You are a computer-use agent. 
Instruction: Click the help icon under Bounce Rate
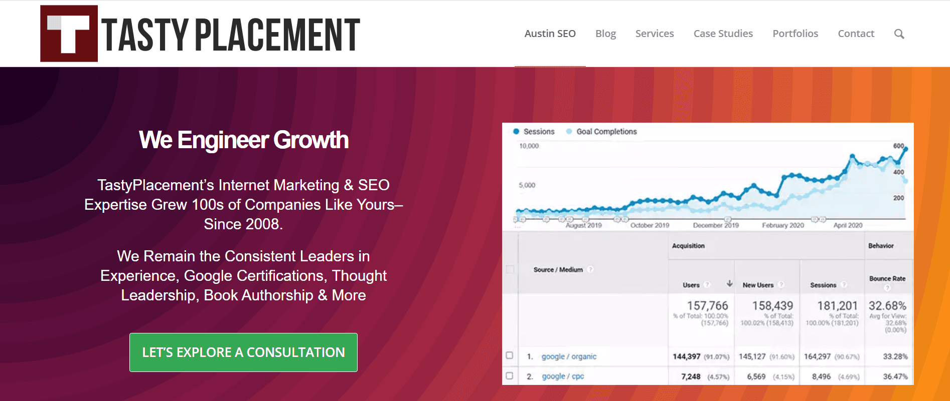pyautogui.click(x=887, y=288)
